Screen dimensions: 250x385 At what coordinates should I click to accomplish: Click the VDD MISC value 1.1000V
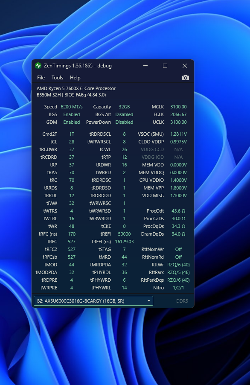click(178, 195)
